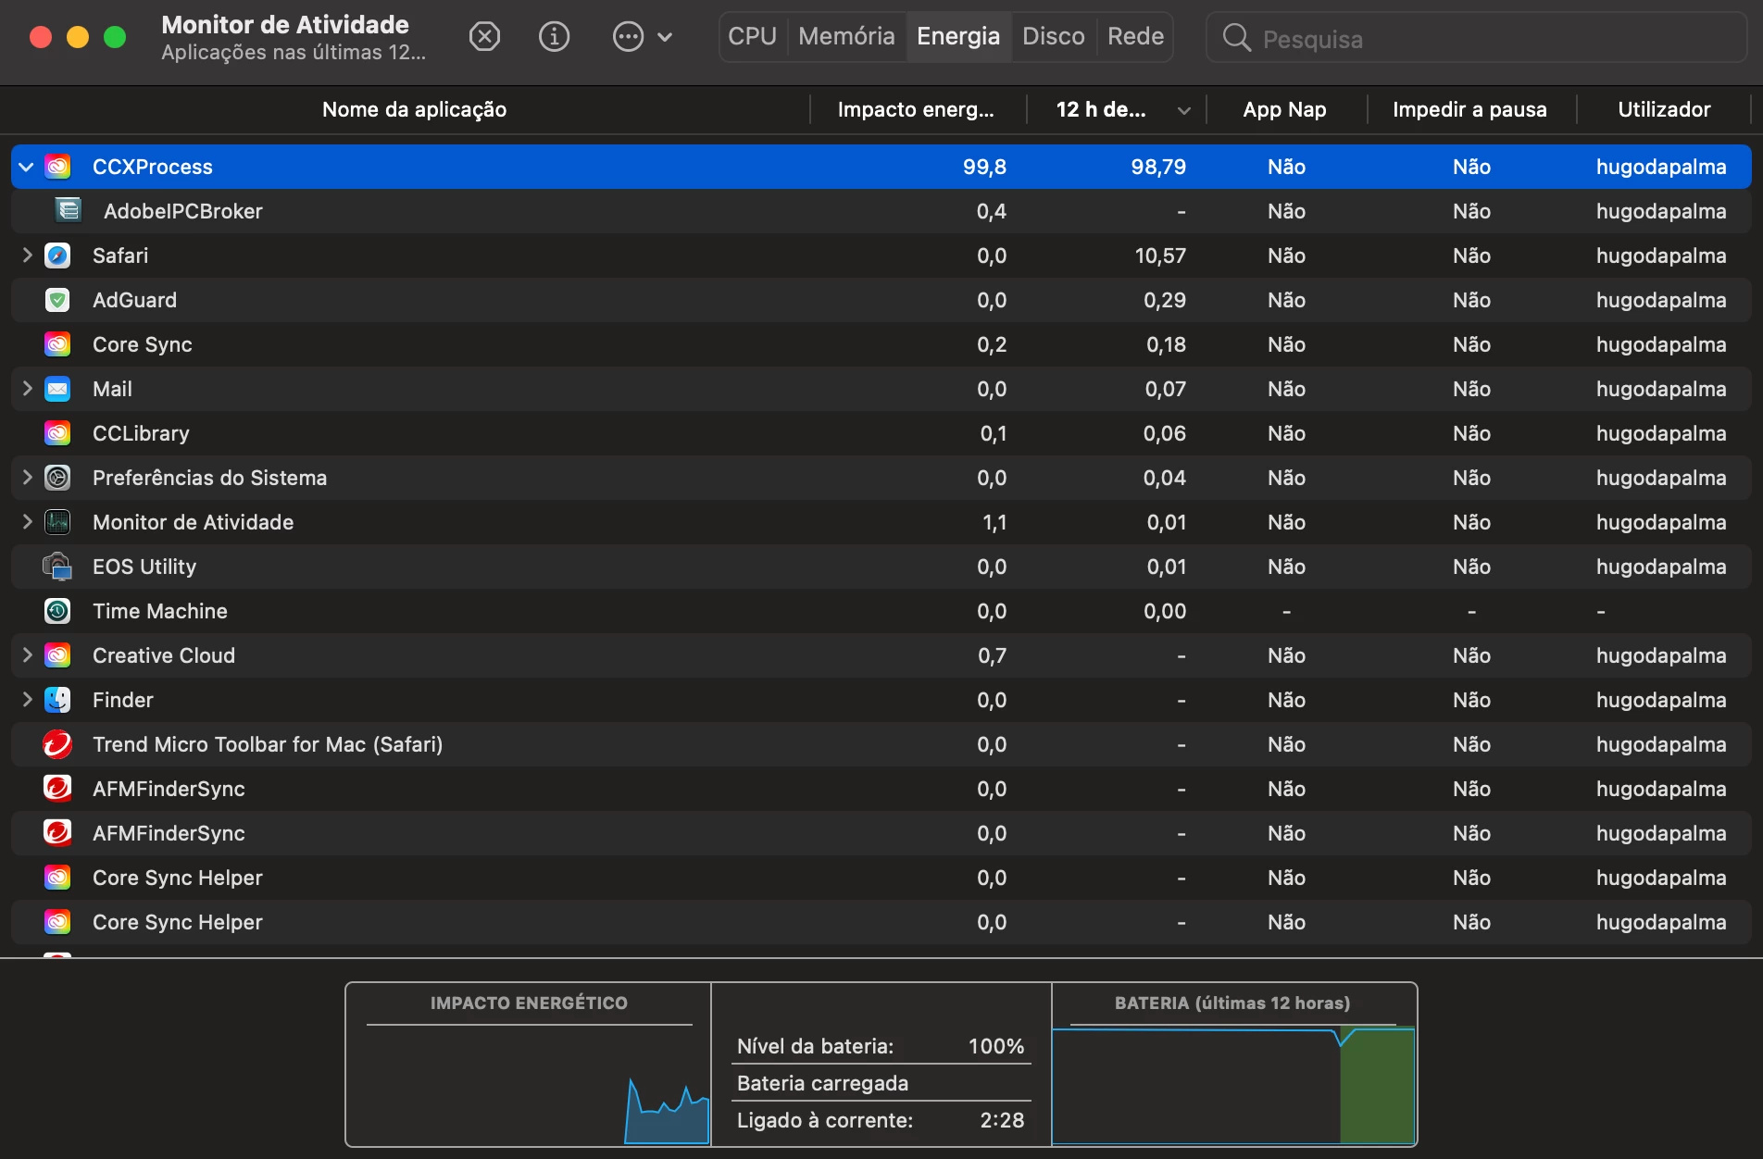Click the Monitor de Atividade energy value 1,1
Image resolution: width=1763 pixels, height=1159 pixels.
pos(994,523)
